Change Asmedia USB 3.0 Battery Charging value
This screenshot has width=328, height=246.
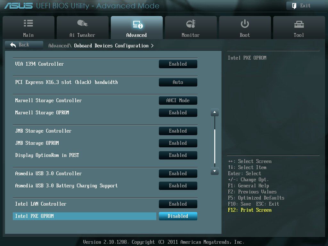[178, 185]
